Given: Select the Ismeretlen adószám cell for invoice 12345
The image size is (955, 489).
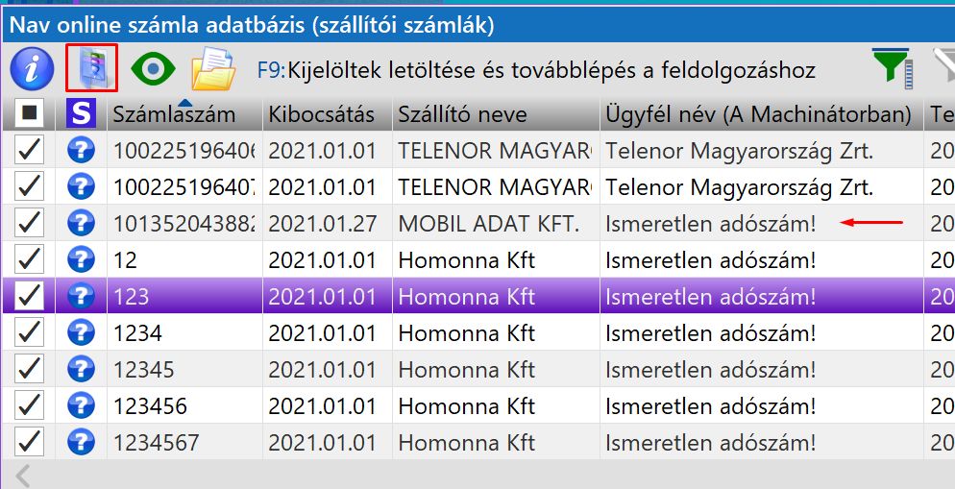Looking at the screenshot, I should [x=710, y=369].
